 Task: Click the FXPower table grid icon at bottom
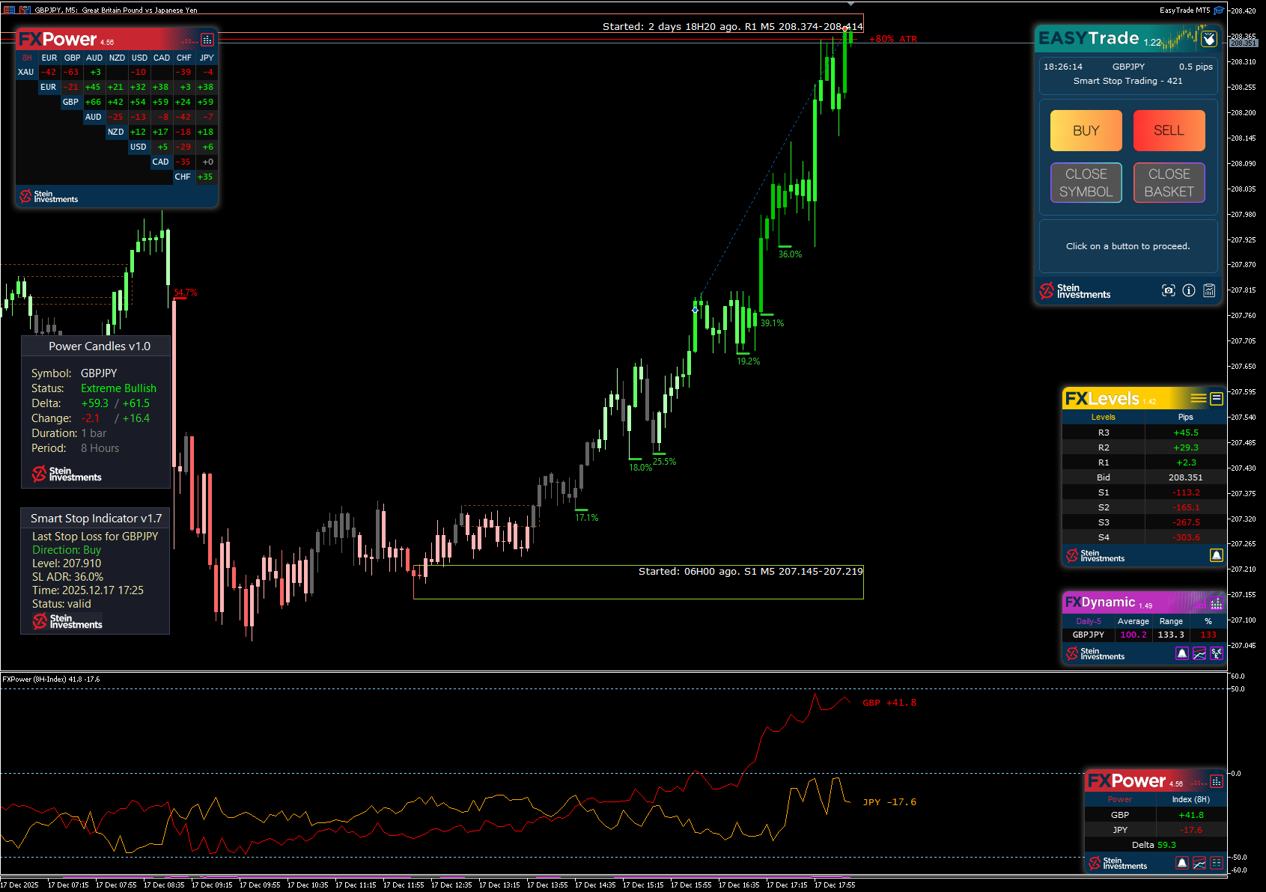[1217, 863]
